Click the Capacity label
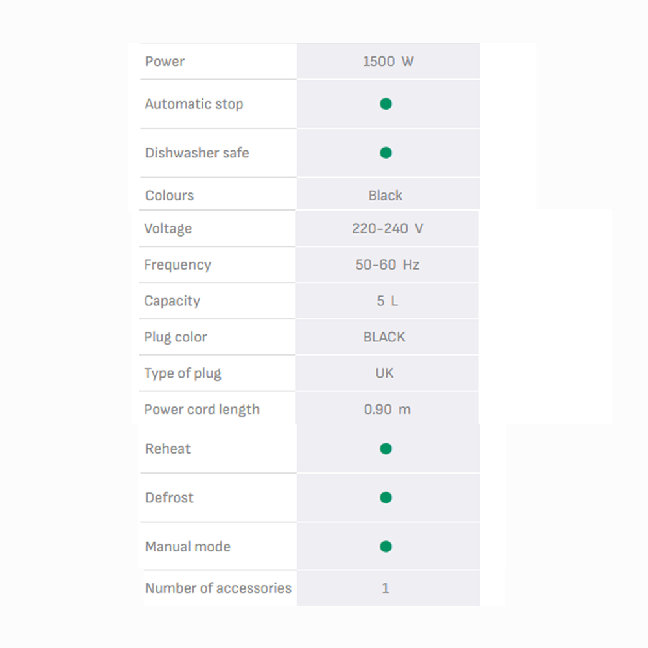The height and width of the screenshot is (648, 648). (172, 301)
